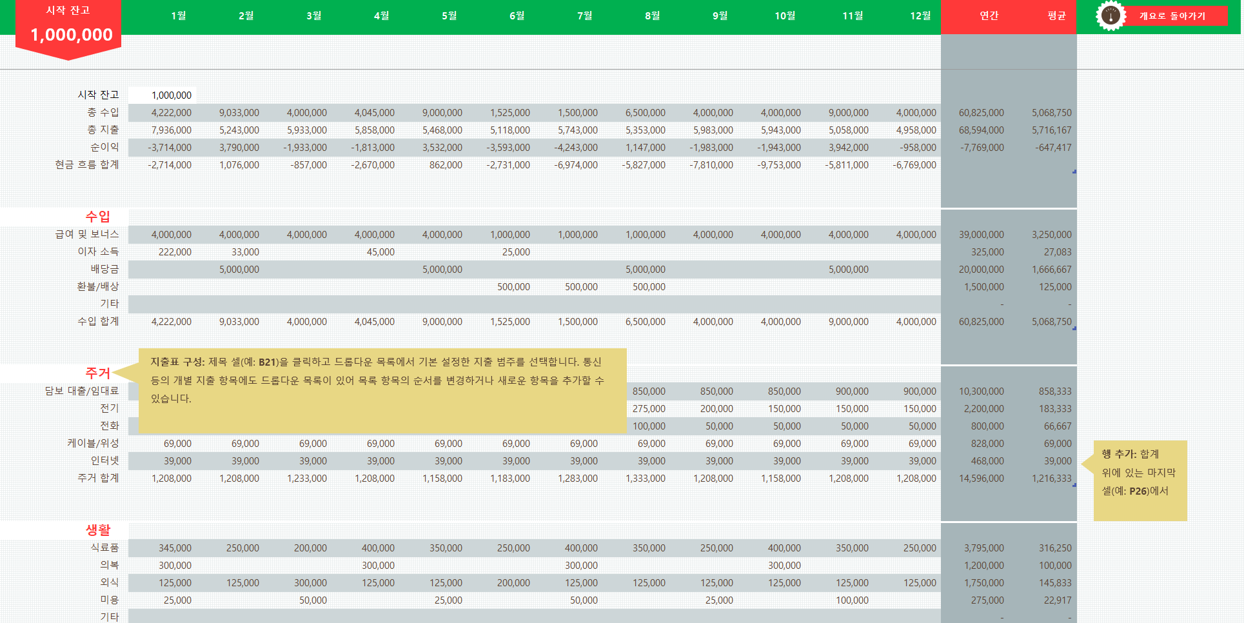Select 미용 November value 100,000

tap(852, 600)
